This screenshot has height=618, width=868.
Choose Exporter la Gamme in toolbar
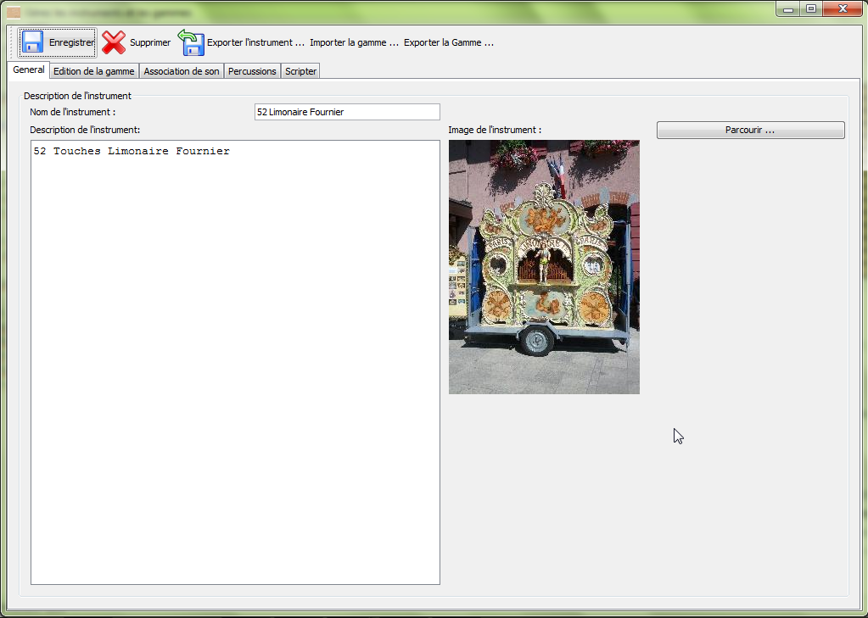click(x=448, y=42)
